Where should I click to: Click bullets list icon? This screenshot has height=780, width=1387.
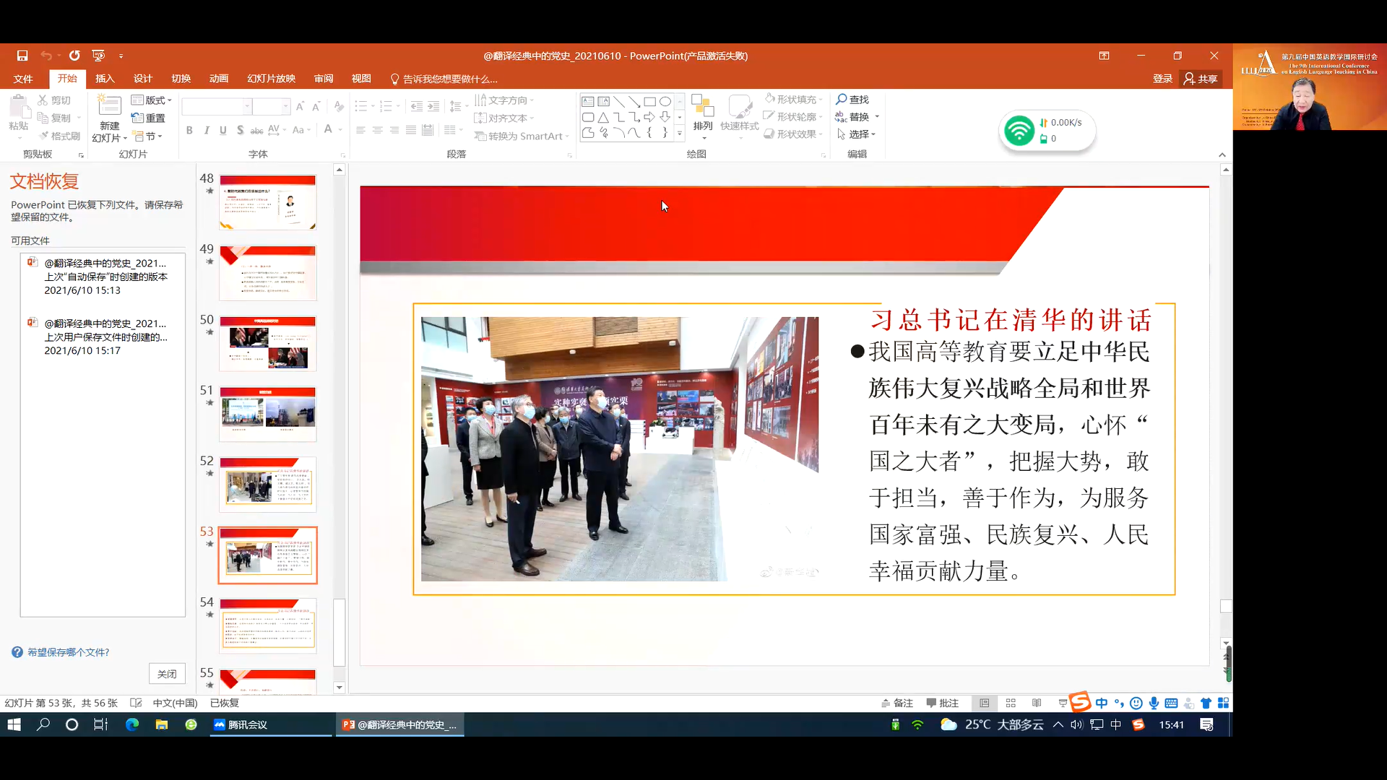coord(361,107)
